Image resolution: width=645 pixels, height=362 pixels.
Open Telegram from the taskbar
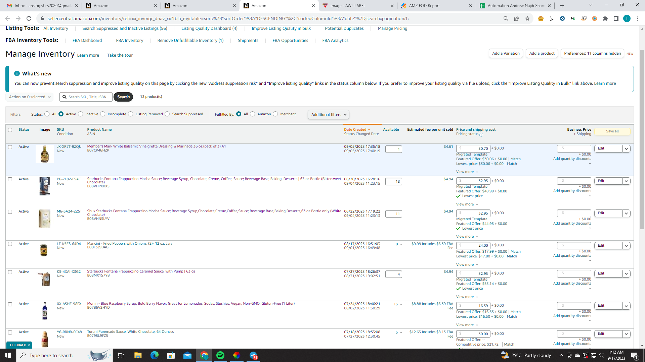coord(253,355)
